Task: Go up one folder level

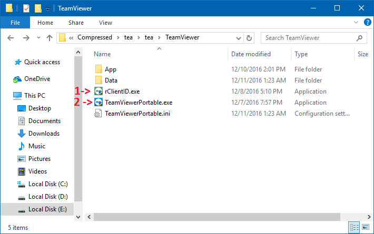Action: point(50,38)
